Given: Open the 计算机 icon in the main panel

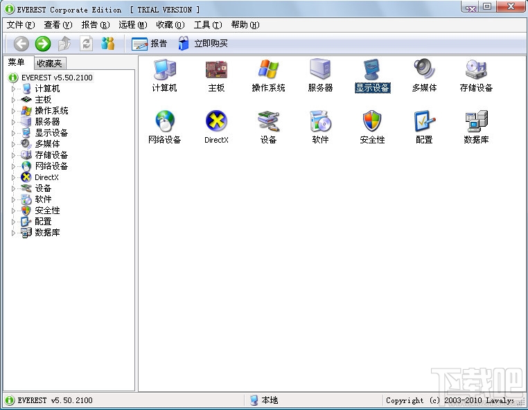Looking at the screenshot, I should pos(165,75).
